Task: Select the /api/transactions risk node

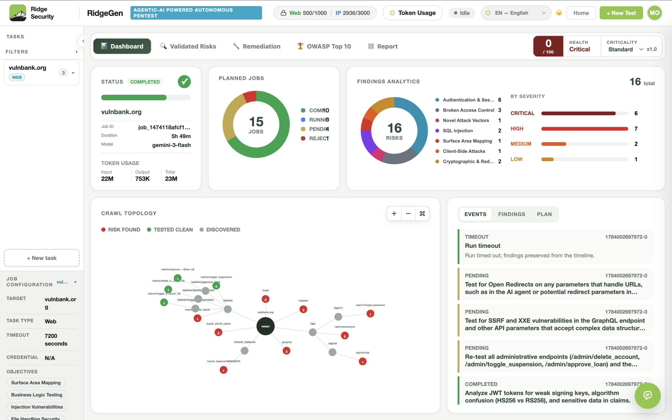Action: pyautogui.click(x=345, y=336)
